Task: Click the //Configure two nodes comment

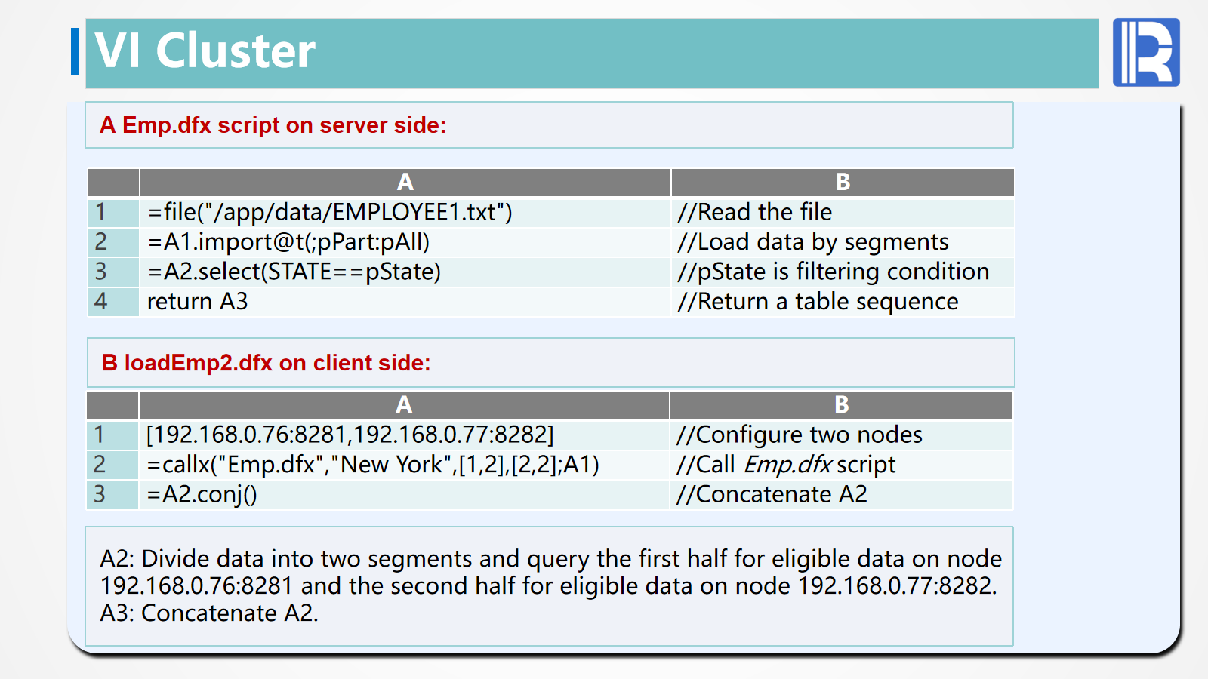Action: (x=800, y=435)
